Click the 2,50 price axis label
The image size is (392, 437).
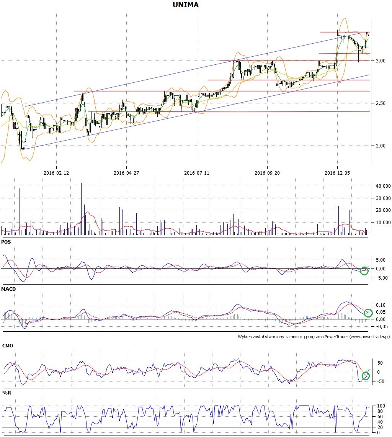(x=381, y=103)
